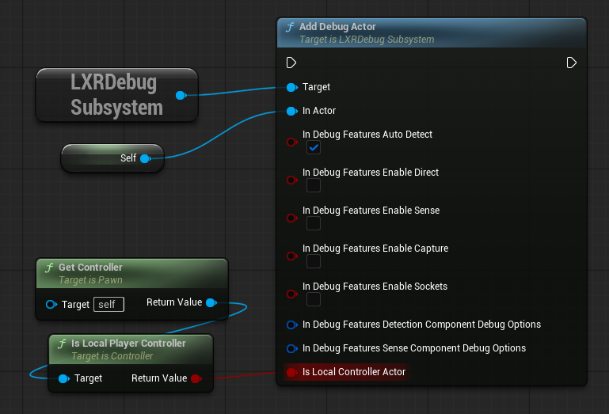Screen dimensions: 609x414
Task: Select the Add Debug Actor node title
Action: (337, 27)
